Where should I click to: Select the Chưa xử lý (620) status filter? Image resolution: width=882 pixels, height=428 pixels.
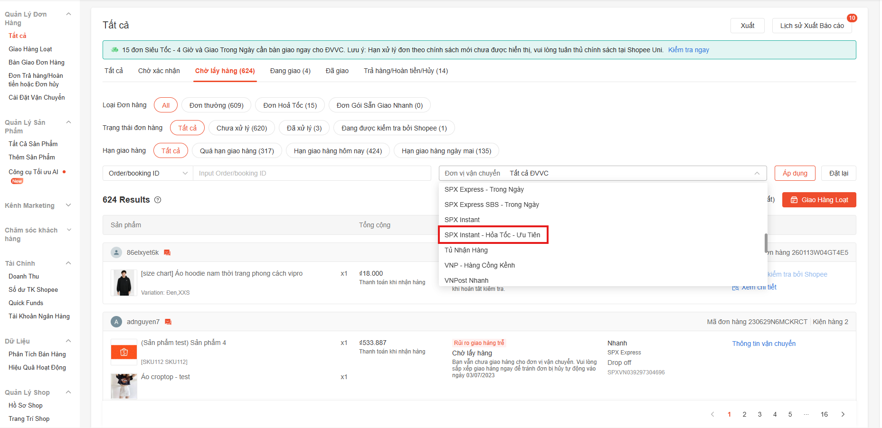coord(241,128)
